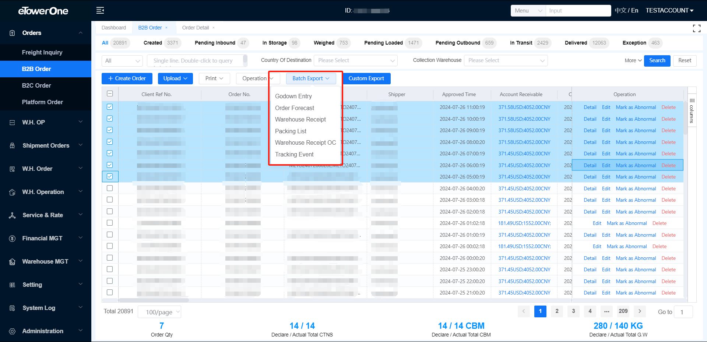Click the Setting sidebar icon
The image size is (707, 342).
[x=12, y=285]
